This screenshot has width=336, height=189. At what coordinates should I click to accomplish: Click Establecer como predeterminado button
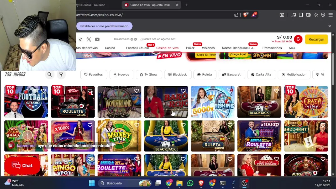tap(104, 26)
